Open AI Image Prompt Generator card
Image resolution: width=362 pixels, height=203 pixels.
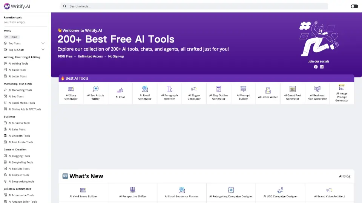[x=342, y=93]
